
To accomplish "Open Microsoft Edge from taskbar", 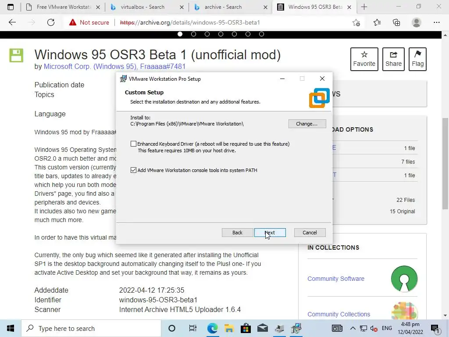I will [x=212, y=328].
